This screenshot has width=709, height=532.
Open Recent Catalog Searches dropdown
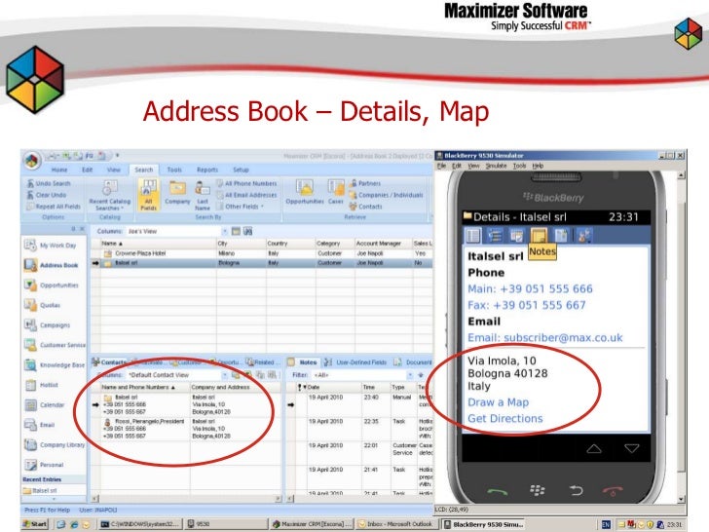pyautogui.click(x=110, y=195)
